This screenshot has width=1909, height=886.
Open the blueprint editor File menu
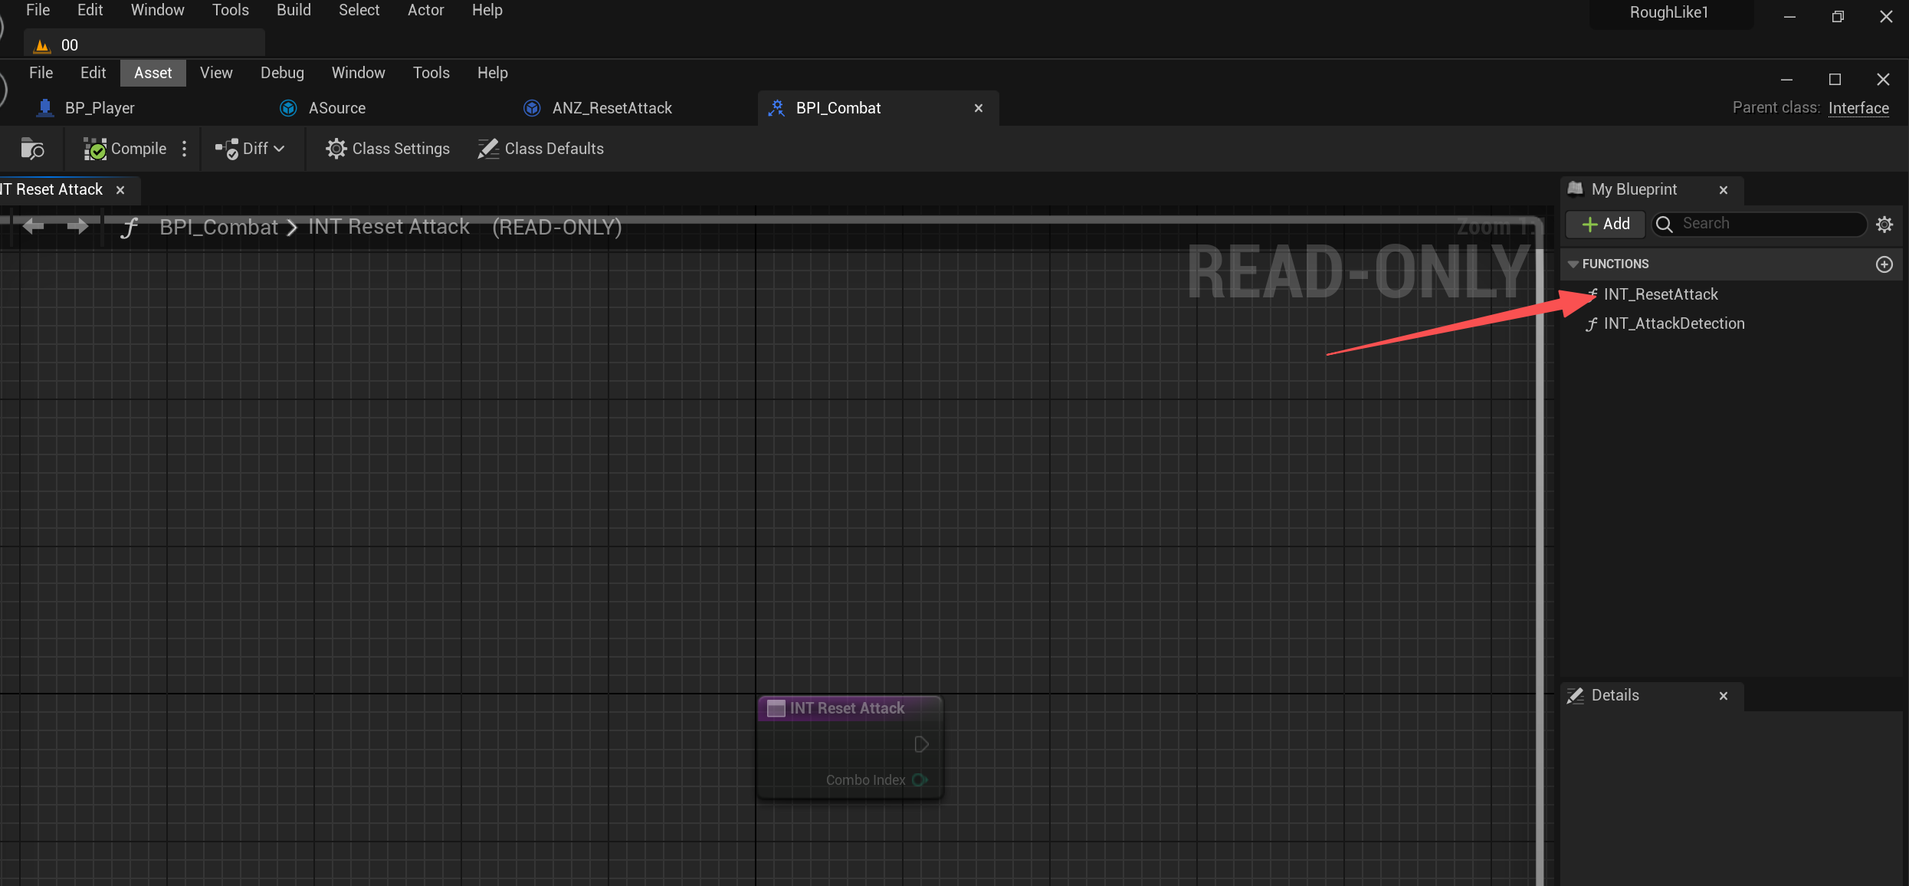click(41, 73)
